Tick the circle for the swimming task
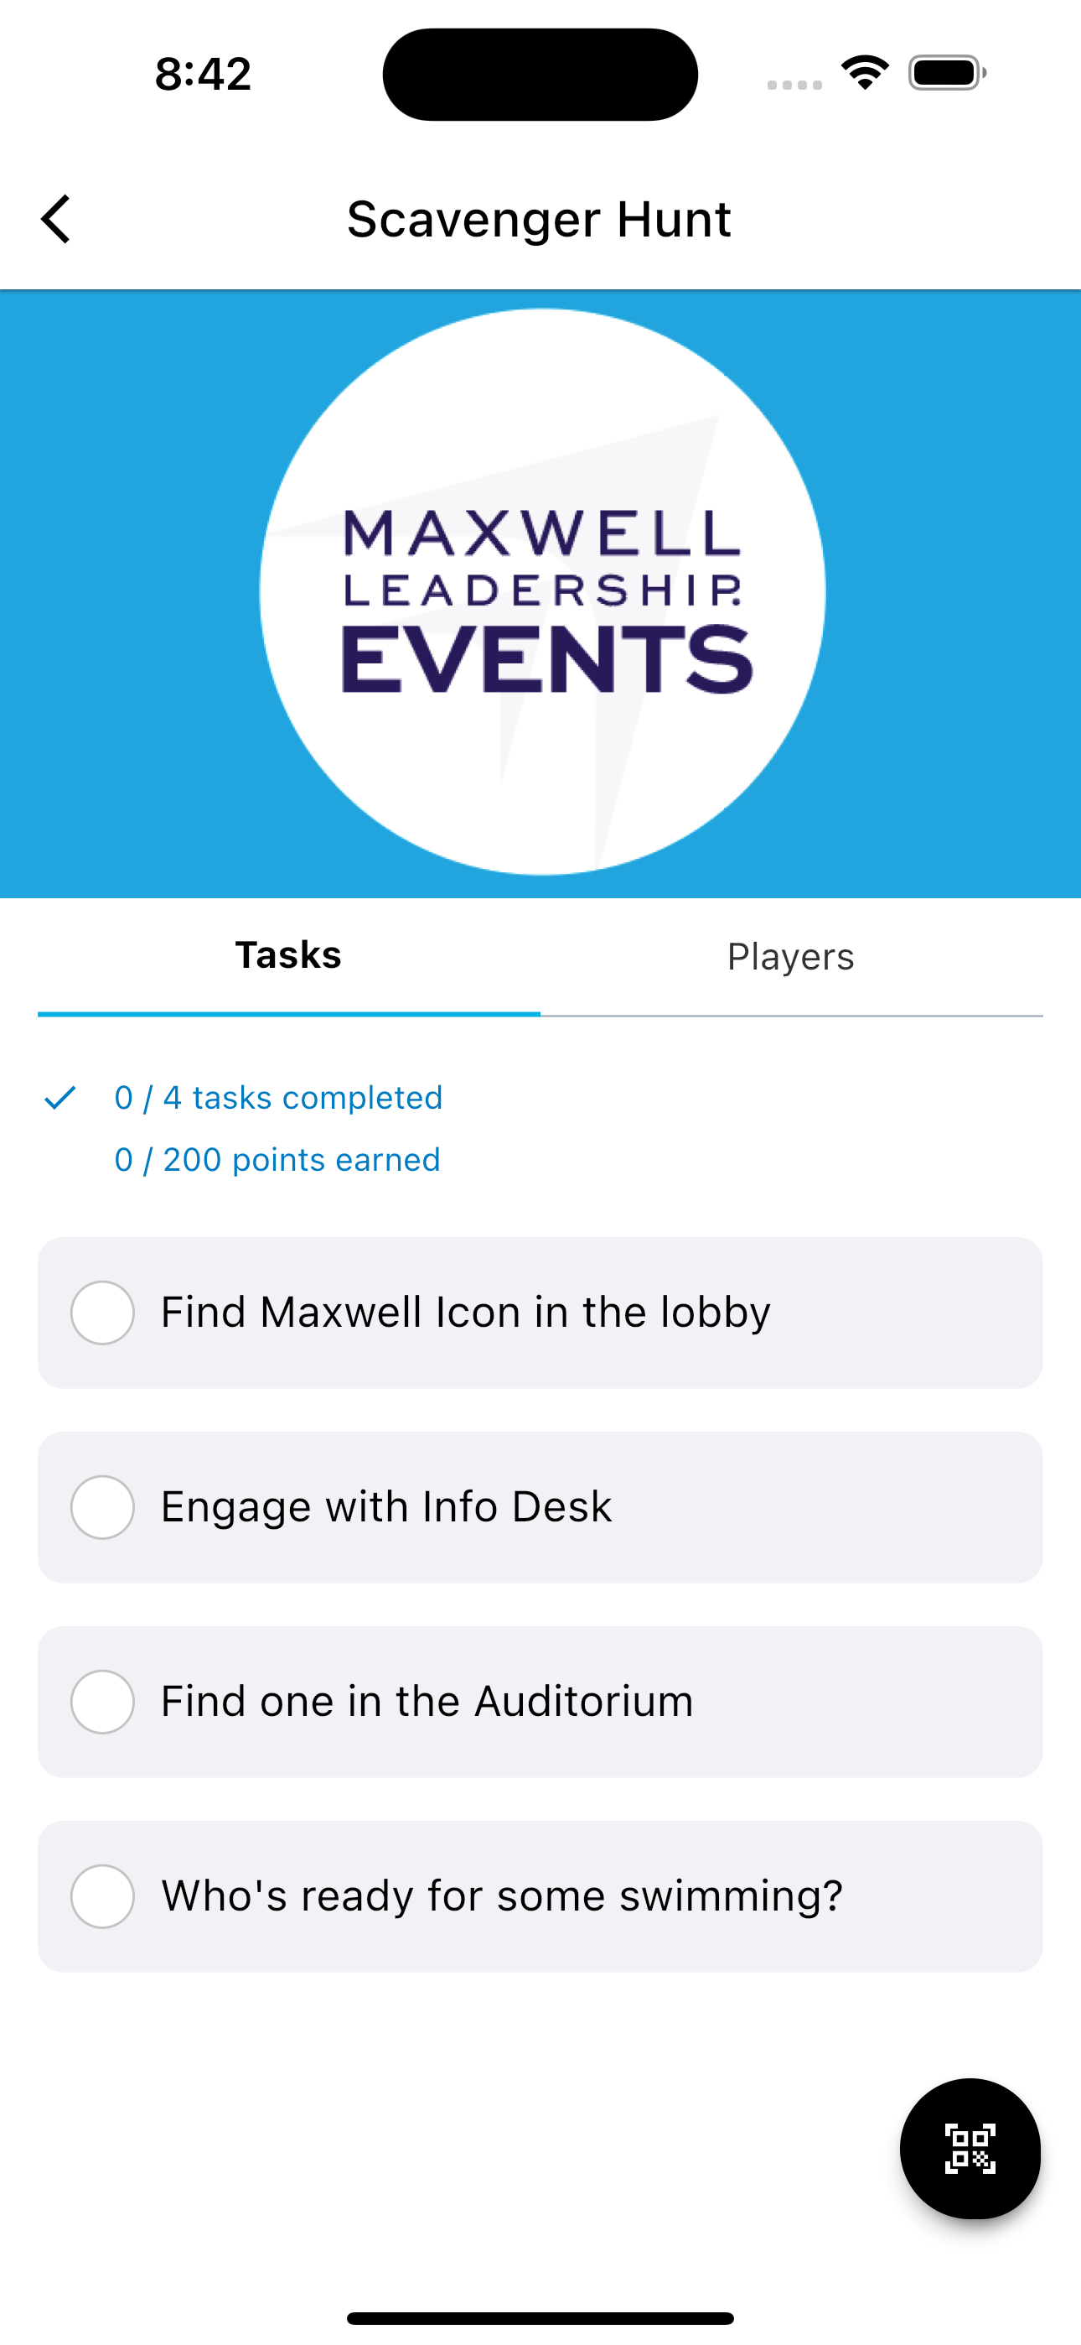1081x2345 pixels. coord(103,1896)
